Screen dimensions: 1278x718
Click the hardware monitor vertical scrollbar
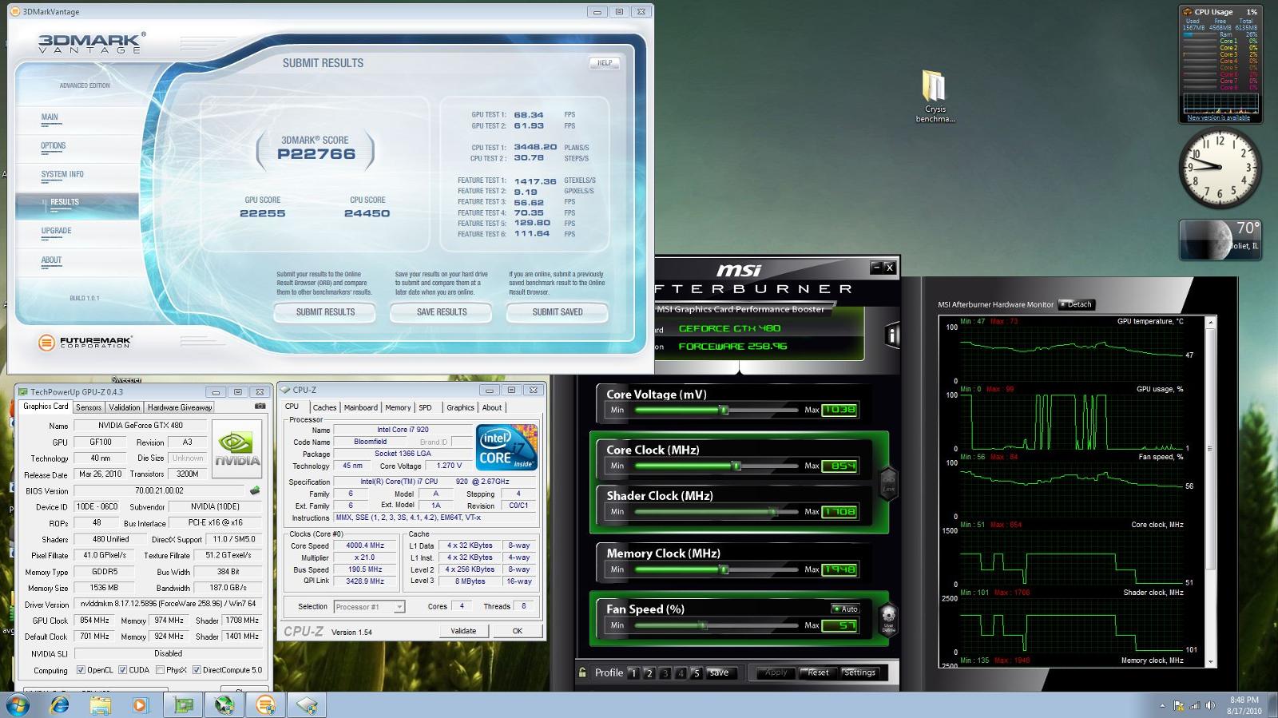tap(1210, 491)
